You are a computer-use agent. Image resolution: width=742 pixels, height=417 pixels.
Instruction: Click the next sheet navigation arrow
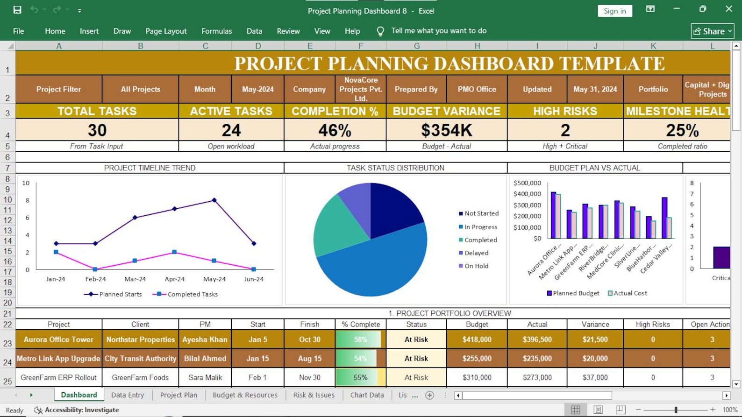(x=31, y=395)
